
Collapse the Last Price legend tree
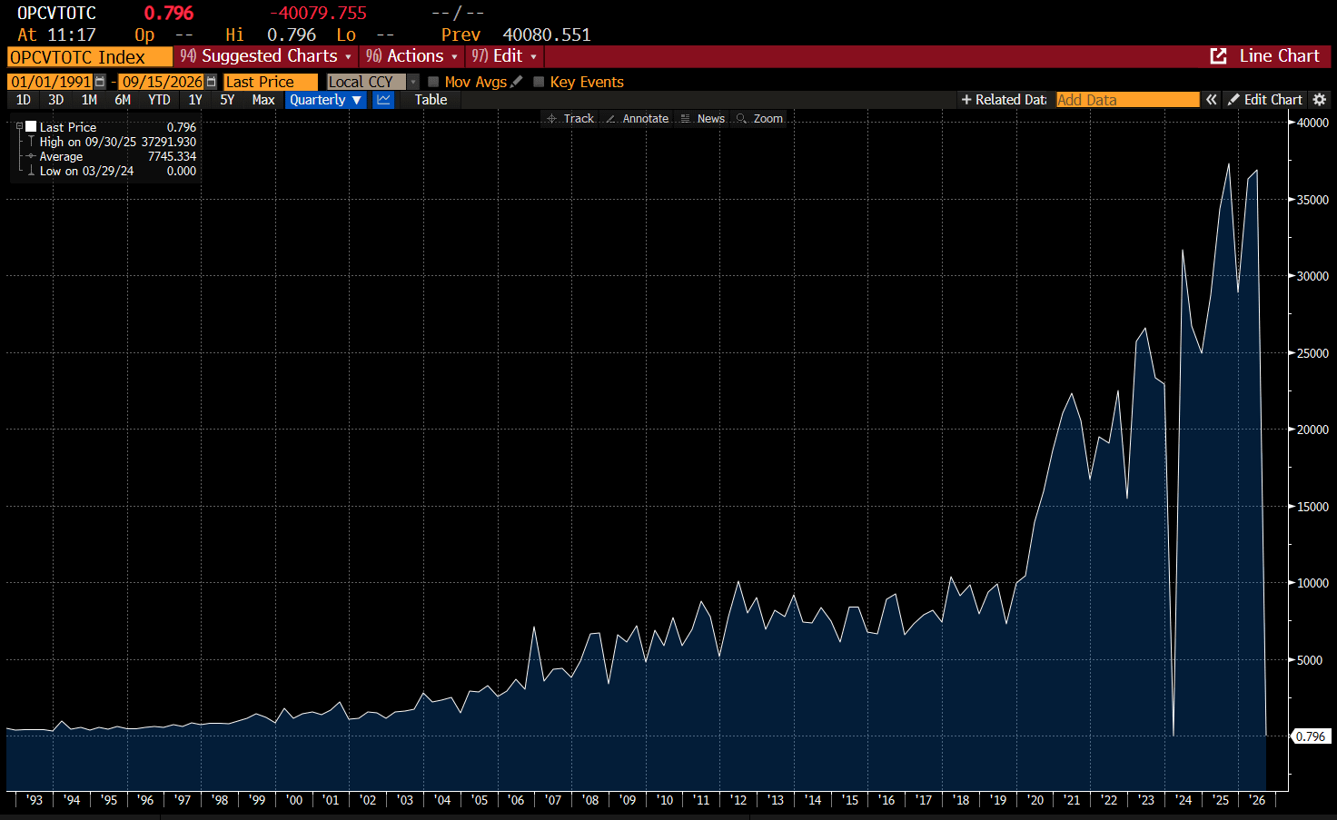[19, 126]
